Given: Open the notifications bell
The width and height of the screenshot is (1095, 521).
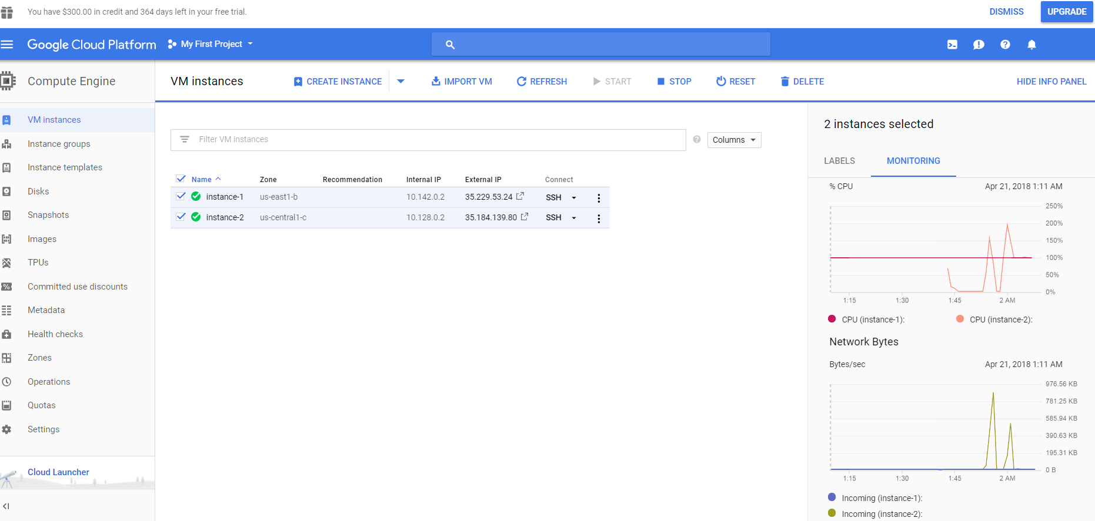Looking at the screenshot, I should 1031,45.
